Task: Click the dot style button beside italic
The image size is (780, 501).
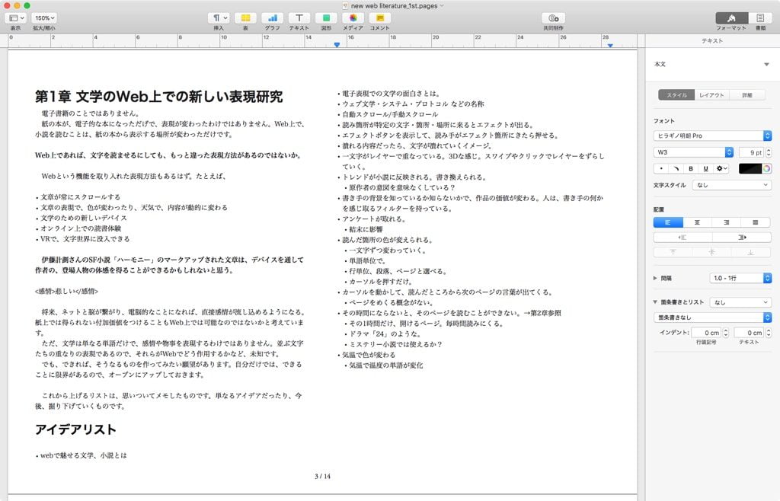Action: [x=661, y=168]
